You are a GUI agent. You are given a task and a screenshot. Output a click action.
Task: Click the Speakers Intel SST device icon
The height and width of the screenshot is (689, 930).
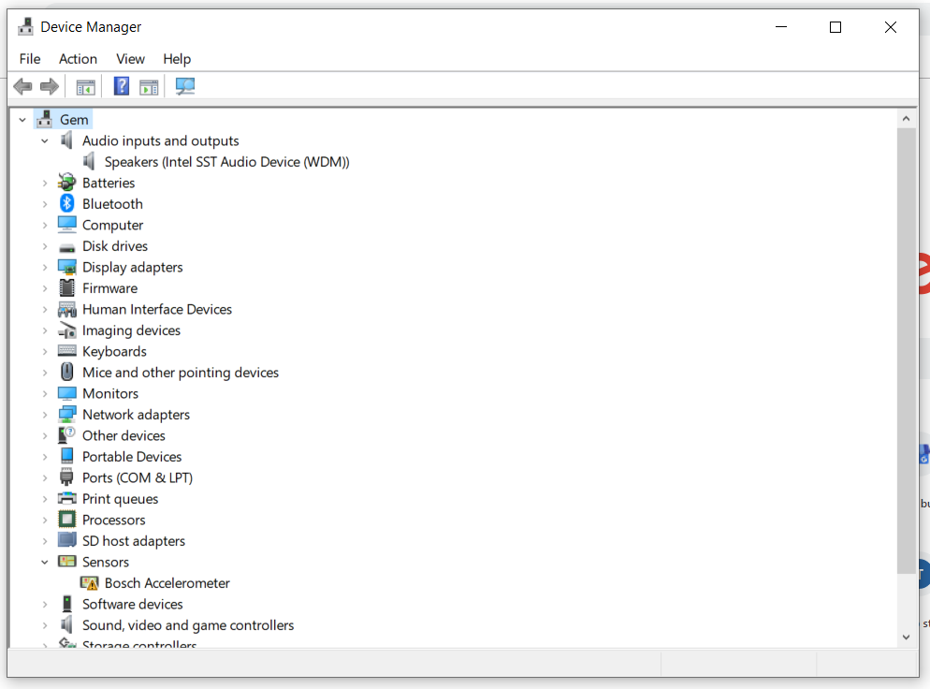click(89, 161)
